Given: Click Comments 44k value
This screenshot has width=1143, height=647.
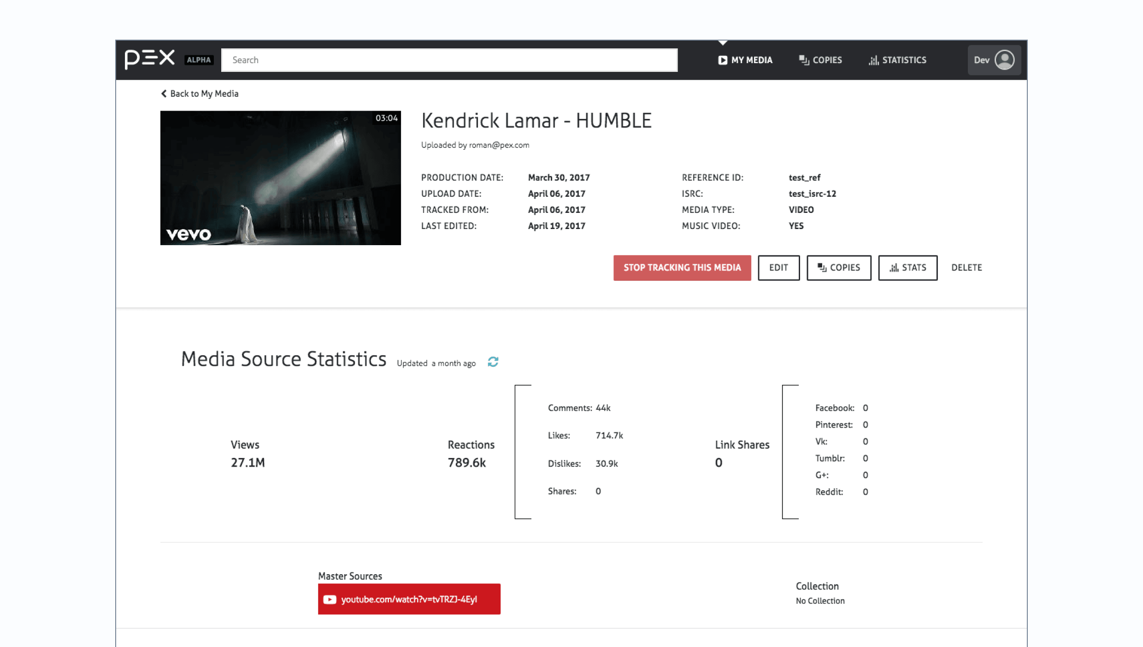Looking at the screenshot, I should coord(603,408).
